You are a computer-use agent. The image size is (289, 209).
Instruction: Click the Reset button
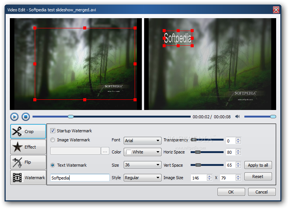point(258,176)
